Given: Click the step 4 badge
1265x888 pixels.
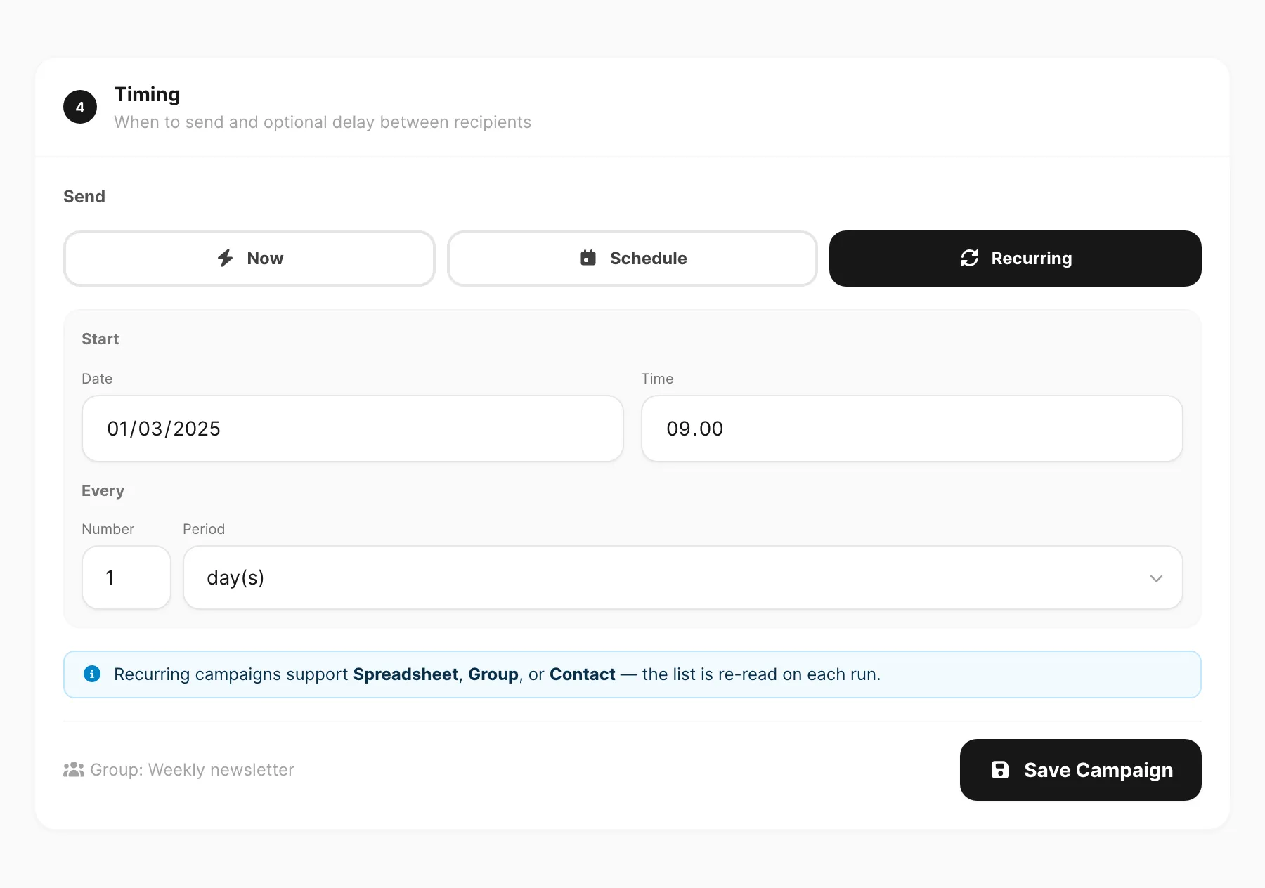Looking at the screenshot, I should 80,107.
